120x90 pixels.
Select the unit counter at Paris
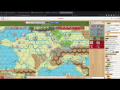point(35,38)
